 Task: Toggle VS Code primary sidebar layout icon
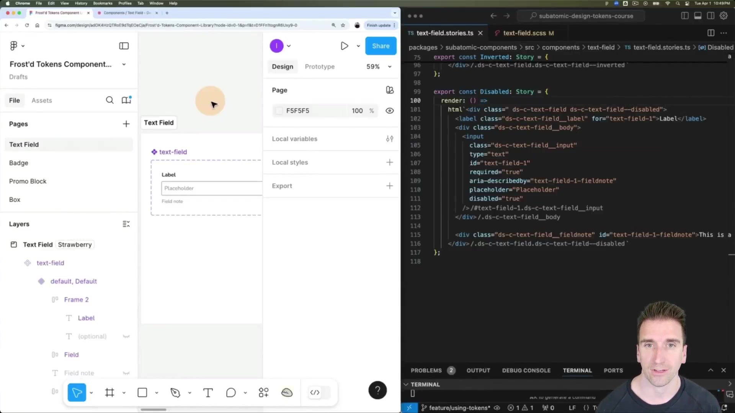(684, 16)
